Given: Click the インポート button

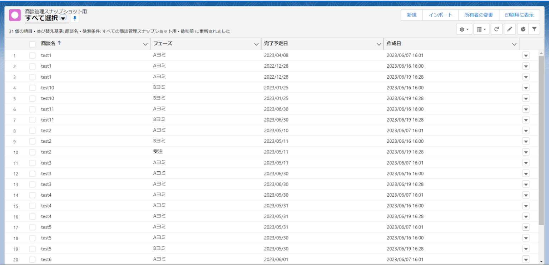Looking at the screenshot, I should click(x=440, y=15).
